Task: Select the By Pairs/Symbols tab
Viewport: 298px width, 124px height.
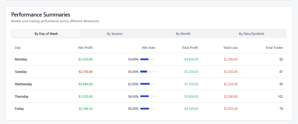Action: (251, 34)
